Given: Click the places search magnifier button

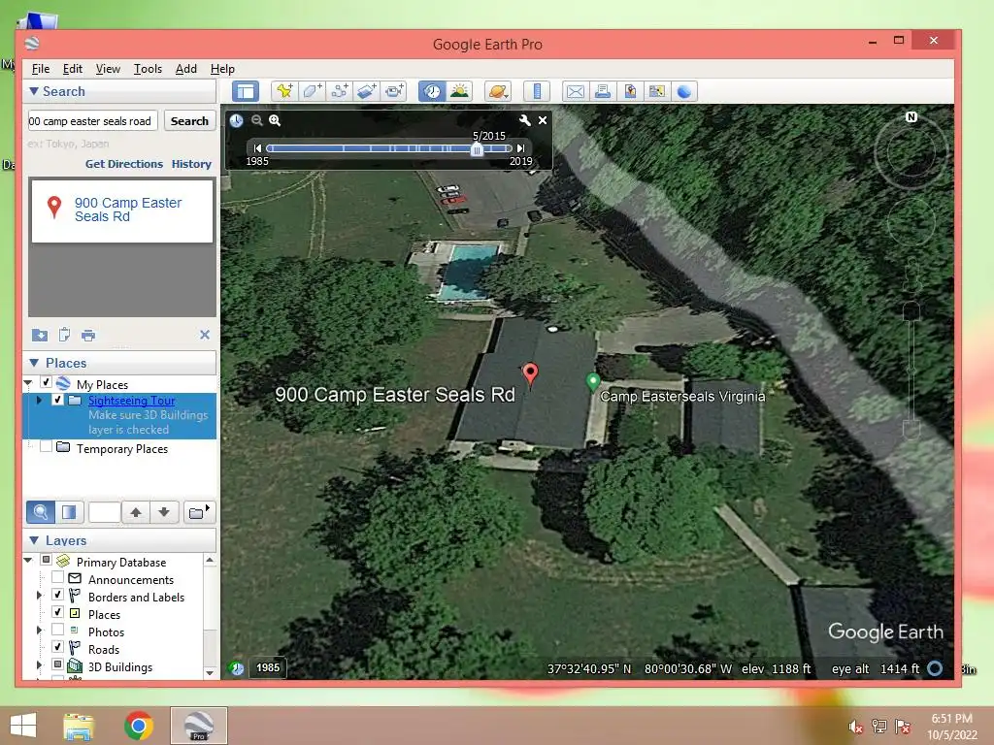Looking at the screenshot, I should [41, 512].
